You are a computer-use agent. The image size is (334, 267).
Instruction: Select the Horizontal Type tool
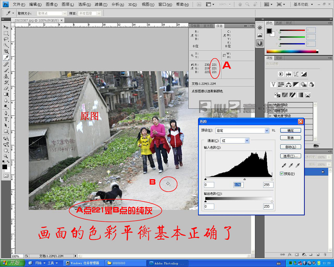coord(6,119)
